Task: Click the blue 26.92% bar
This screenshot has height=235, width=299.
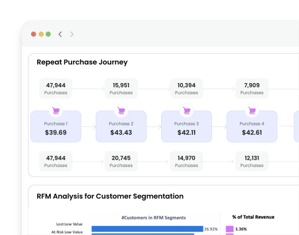Action: 147,229
